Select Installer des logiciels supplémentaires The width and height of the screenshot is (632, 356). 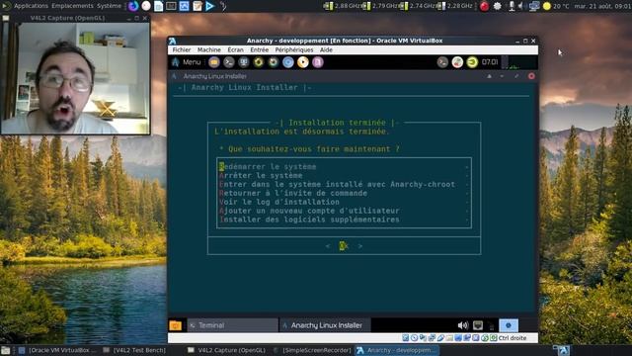pos(344,220)
